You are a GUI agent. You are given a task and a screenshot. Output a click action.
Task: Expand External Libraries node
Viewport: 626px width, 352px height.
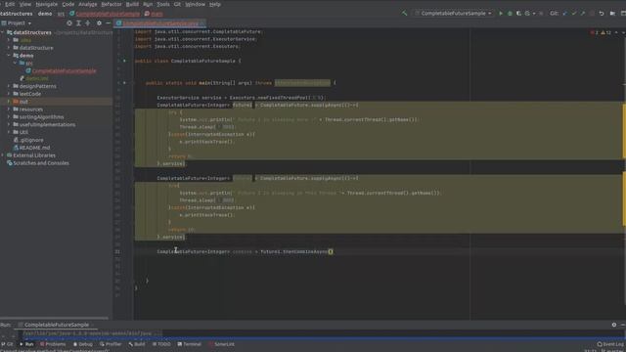coord(3,155)
